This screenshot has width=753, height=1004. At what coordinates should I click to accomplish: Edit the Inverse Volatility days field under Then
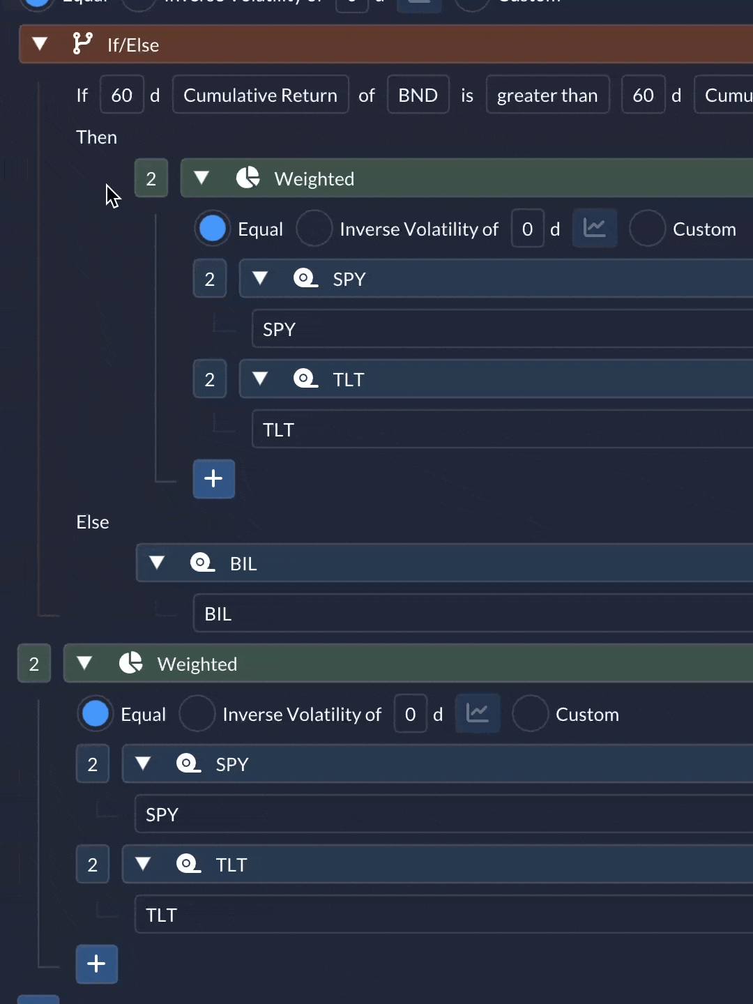pos(527,229)
